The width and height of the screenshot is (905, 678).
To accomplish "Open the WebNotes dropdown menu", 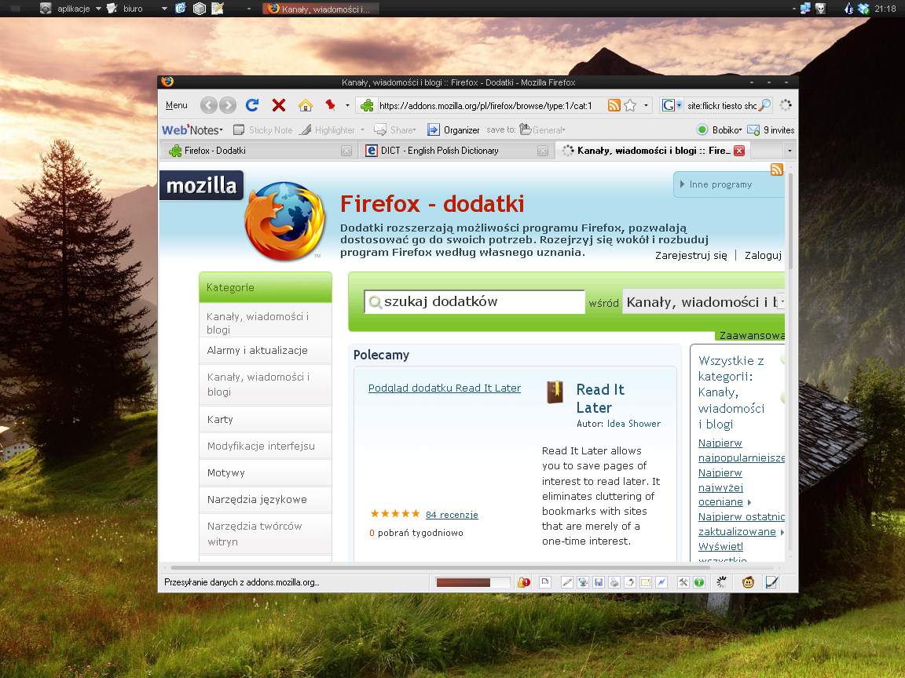I will pyautogui.click(x=192, y=130).
